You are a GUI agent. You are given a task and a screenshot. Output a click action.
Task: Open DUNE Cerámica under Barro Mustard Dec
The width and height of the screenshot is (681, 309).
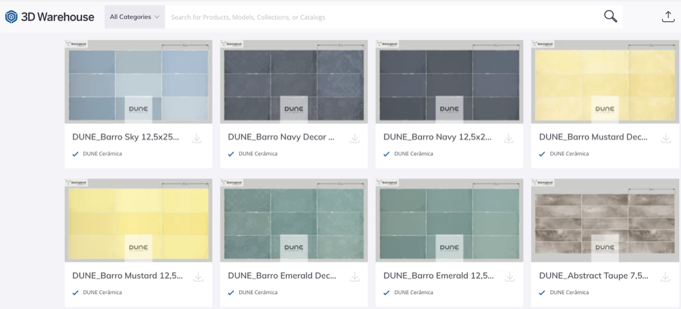coord(569,154)
